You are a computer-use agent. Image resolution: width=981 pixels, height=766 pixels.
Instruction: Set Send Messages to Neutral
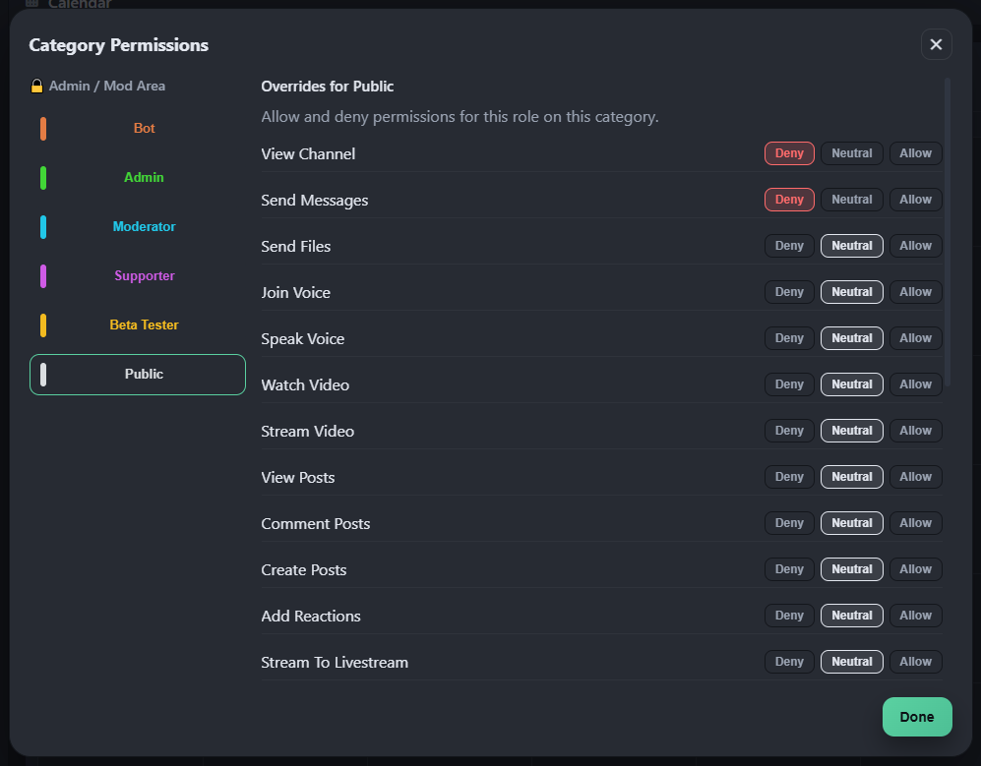pos(851,200)
